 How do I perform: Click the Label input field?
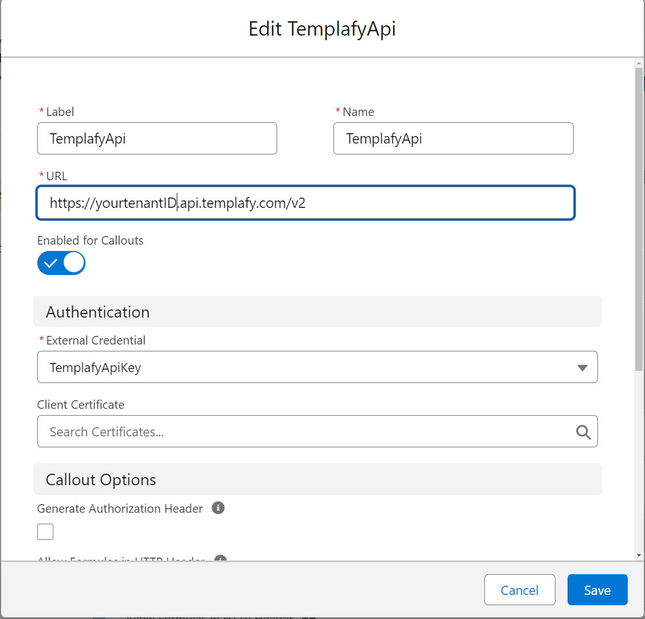point(157,138)
